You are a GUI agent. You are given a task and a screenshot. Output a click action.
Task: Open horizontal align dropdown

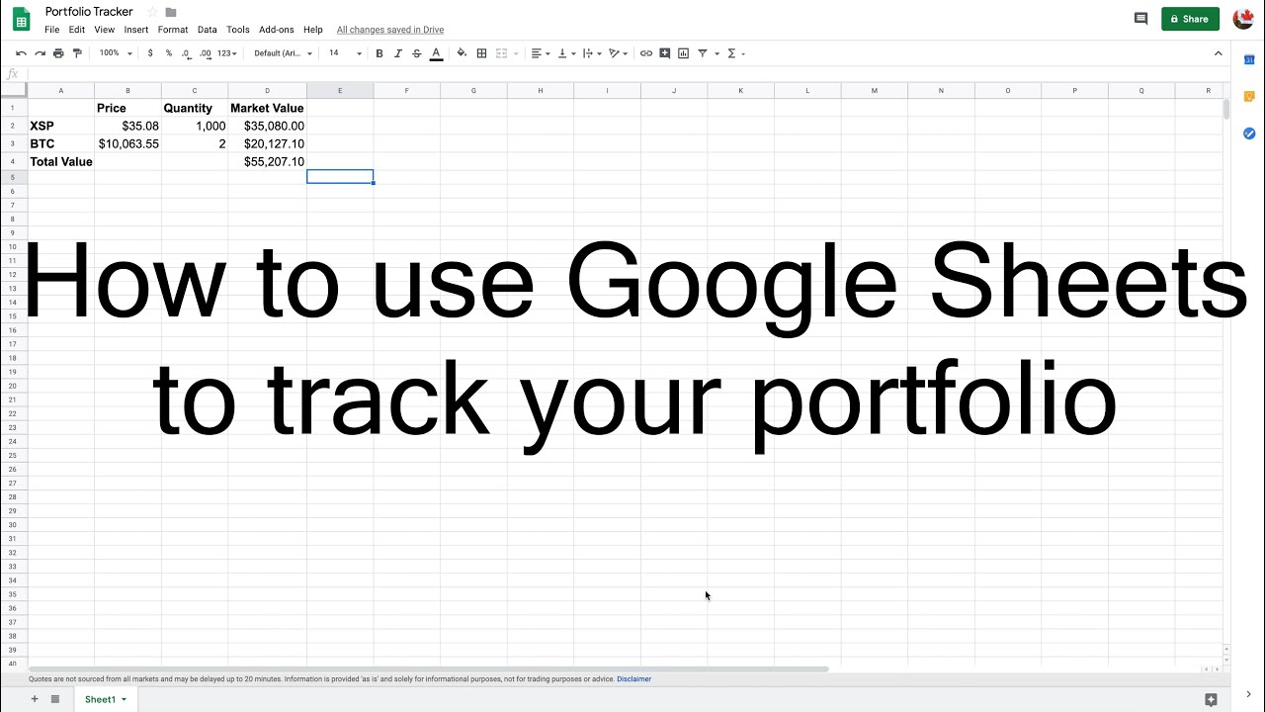tap(540, 53)
